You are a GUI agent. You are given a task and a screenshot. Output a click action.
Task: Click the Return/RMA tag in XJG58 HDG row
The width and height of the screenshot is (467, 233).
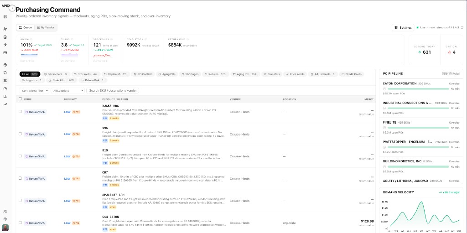[35, 112]
